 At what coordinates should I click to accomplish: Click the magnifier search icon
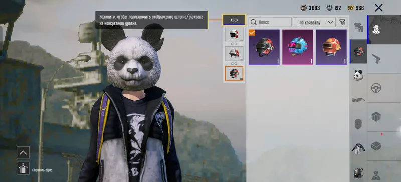point(254,22)
